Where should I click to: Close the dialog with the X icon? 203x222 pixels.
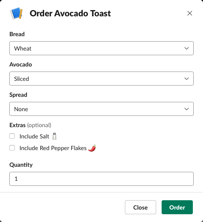190,13
